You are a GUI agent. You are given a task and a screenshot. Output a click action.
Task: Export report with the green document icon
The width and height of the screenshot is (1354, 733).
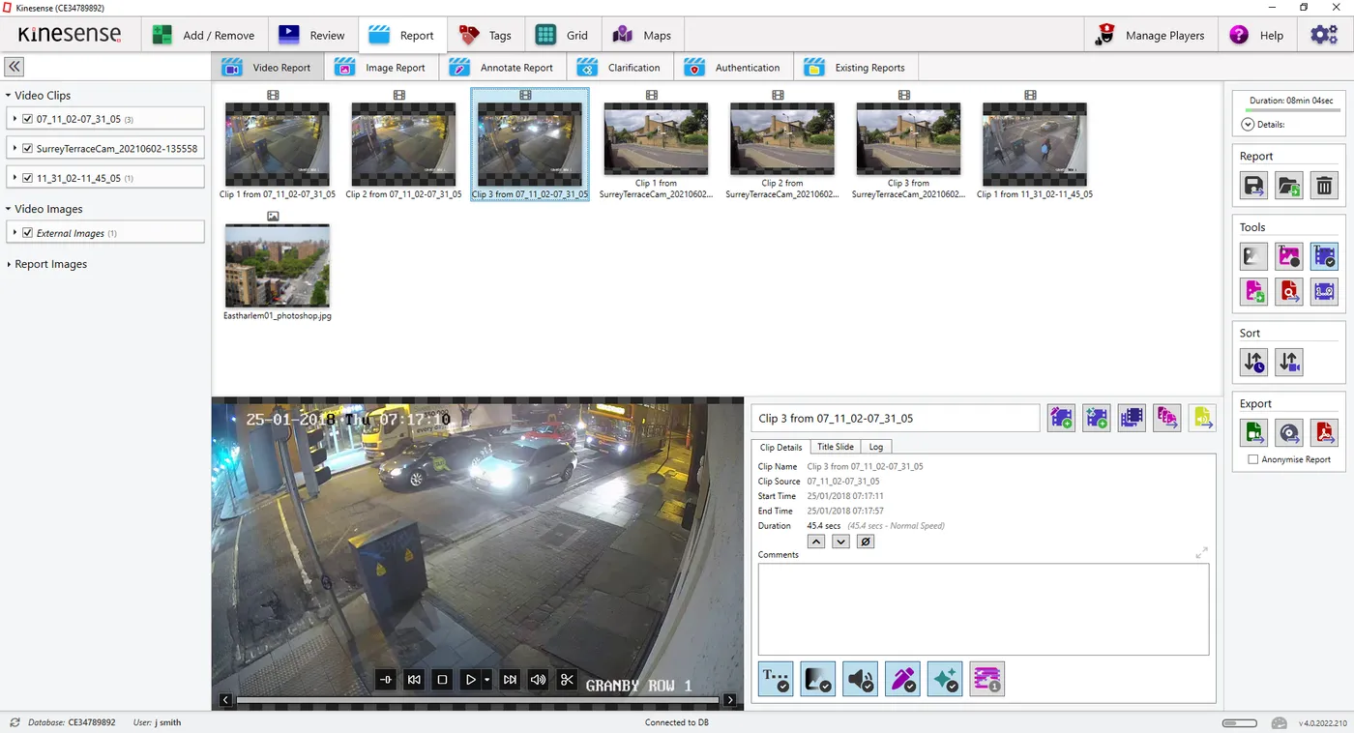1254,432
